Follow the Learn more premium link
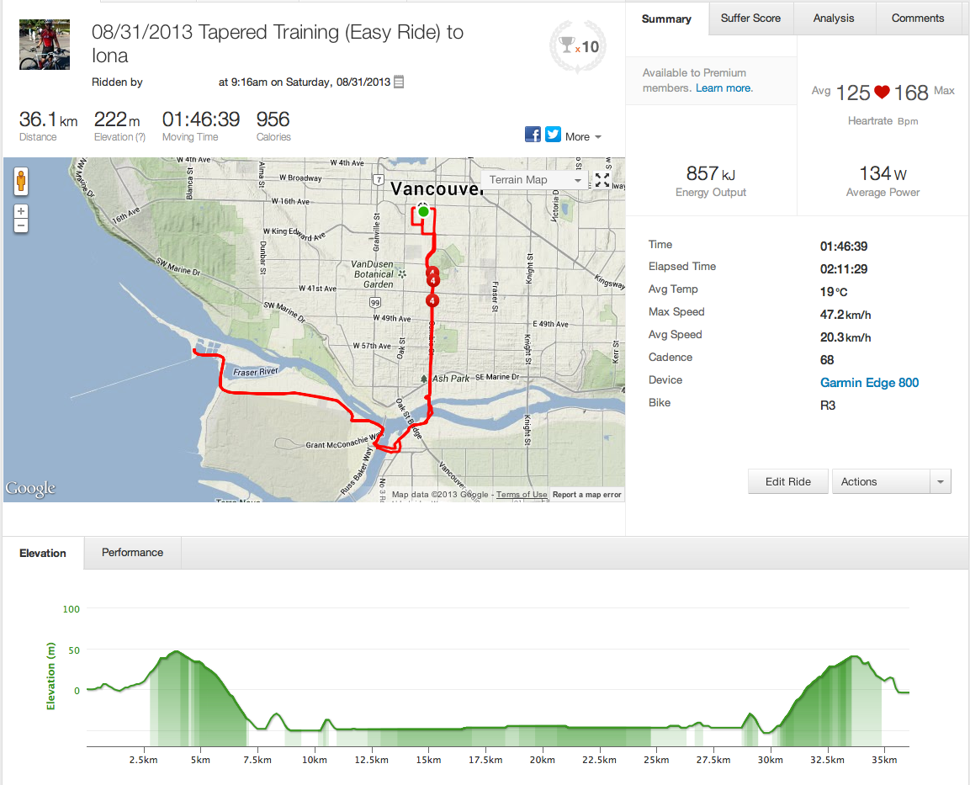970x785 pixels. 724,88
